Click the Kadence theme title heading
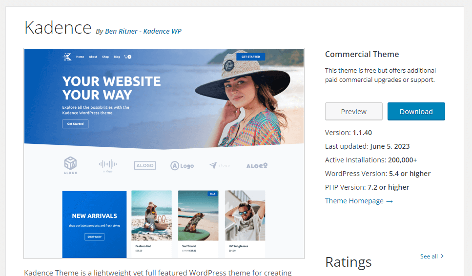This screenshot has height=276, width=472. 58,28
